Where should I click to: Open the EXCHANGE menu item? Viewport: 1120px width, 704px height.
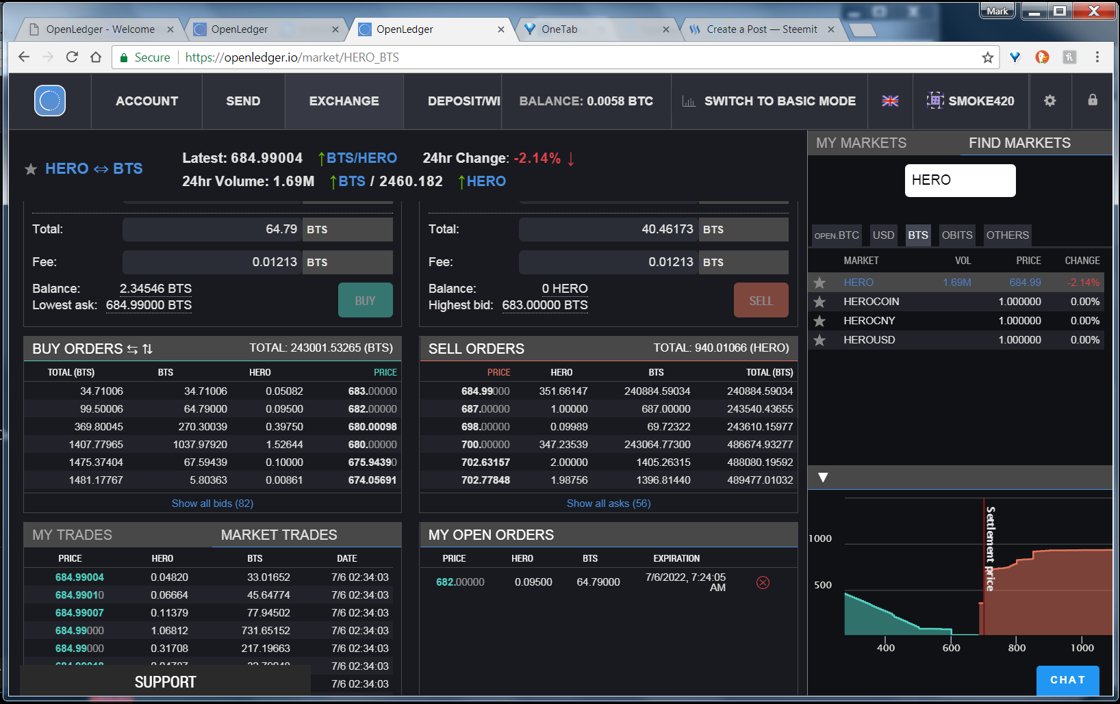tap(344, 101)
